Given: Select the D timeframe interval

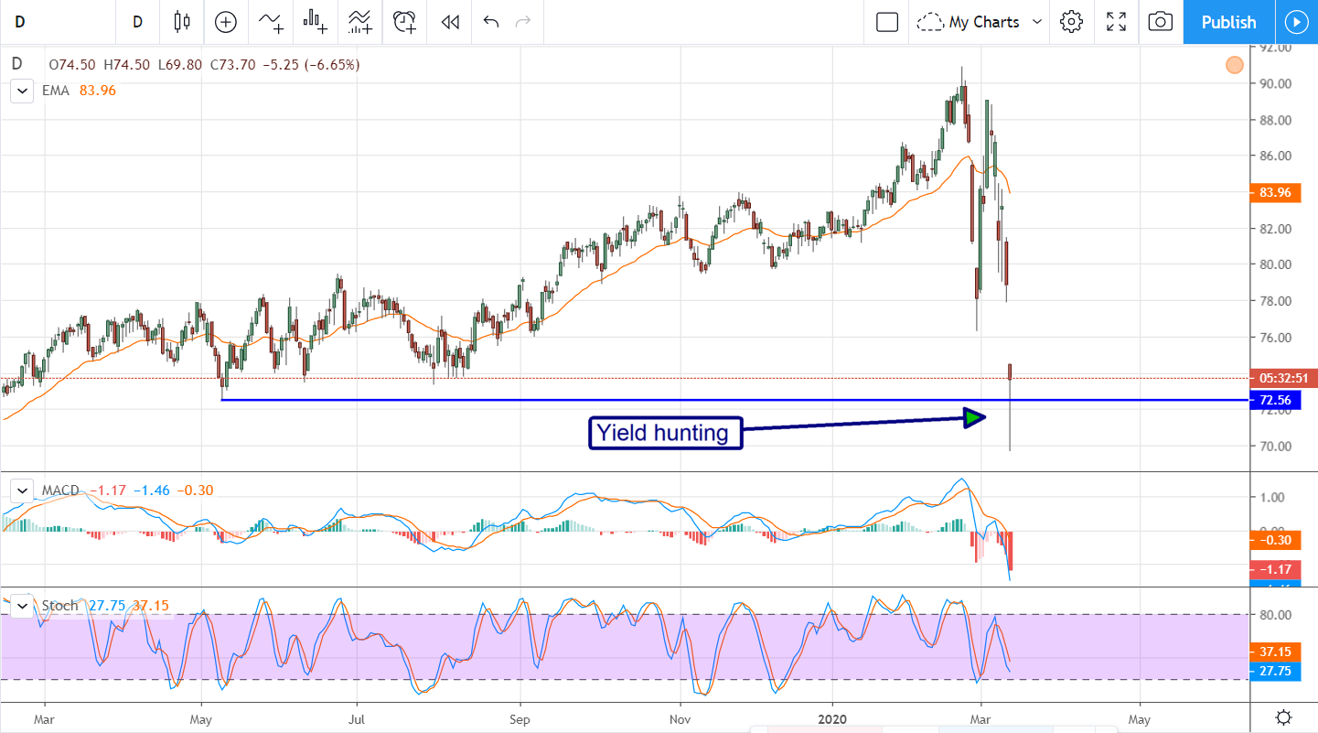Looking at the screenshot, I should 137,22.
